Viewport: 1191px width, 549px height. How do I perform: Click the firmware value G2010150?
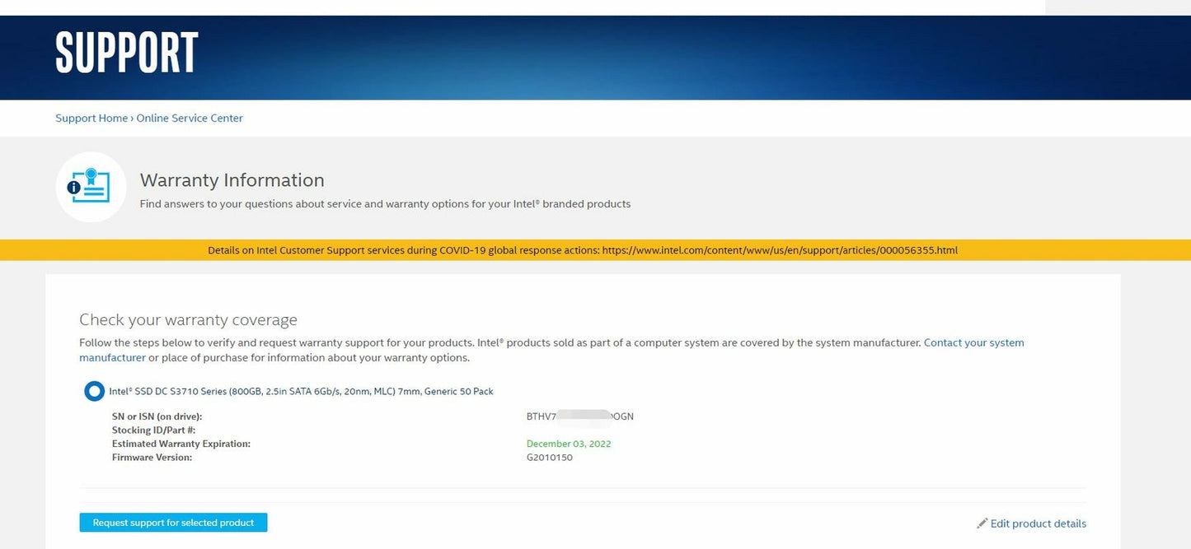coord(550,458)
